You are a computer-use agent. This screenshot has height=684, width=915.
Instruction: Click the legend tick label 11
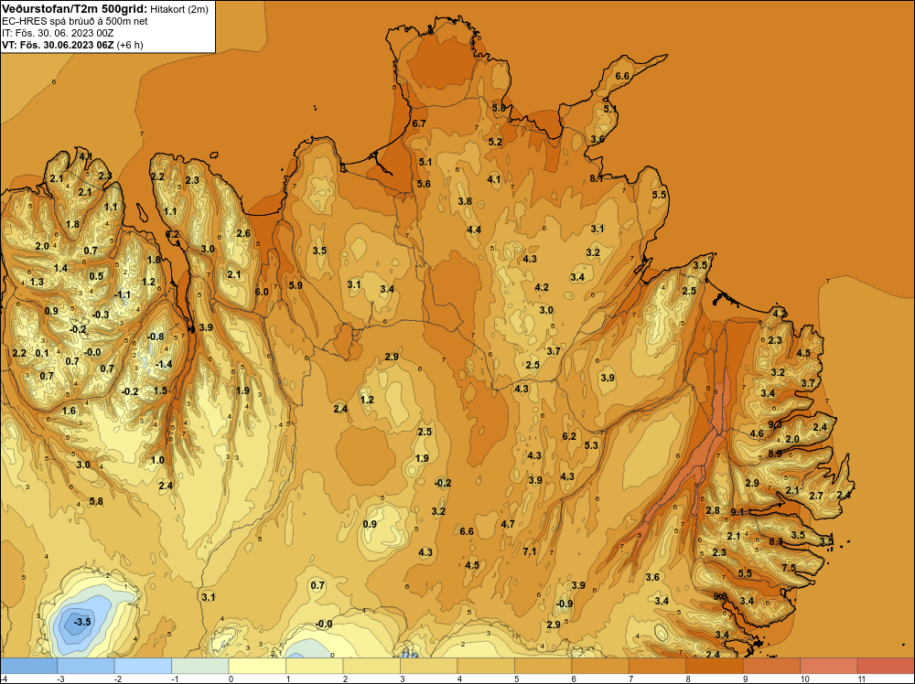862,679
